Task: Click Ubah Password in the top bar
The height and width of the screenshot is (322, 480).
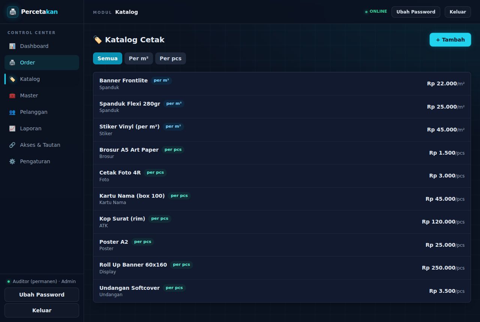Action: [416, 12]
